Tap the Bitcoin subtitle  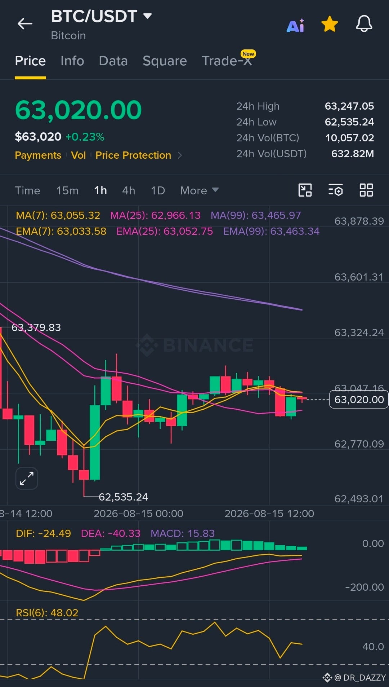(x=68, y=36)
